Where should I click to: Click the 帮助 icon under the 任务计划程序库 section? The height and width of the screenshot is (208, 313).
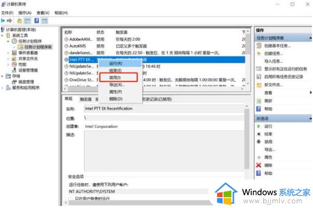[x=259, y=109]
